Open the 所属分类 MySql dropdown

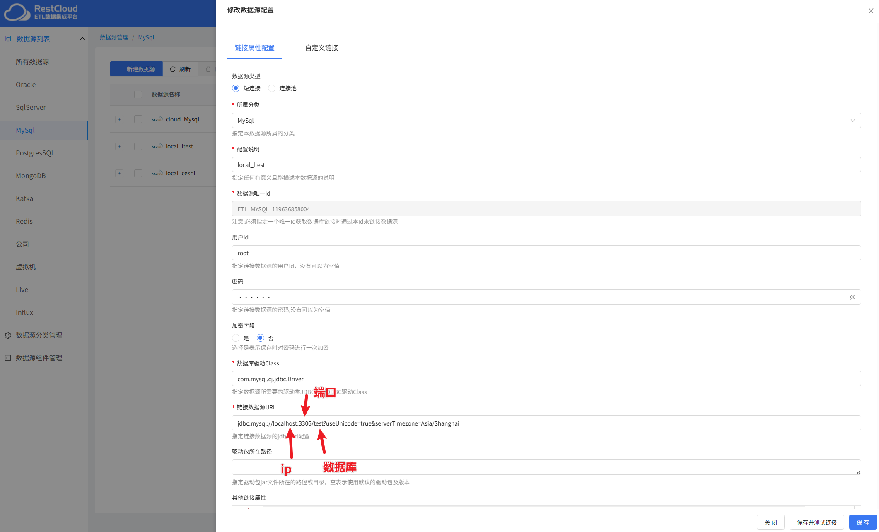(x=546, y=121)
